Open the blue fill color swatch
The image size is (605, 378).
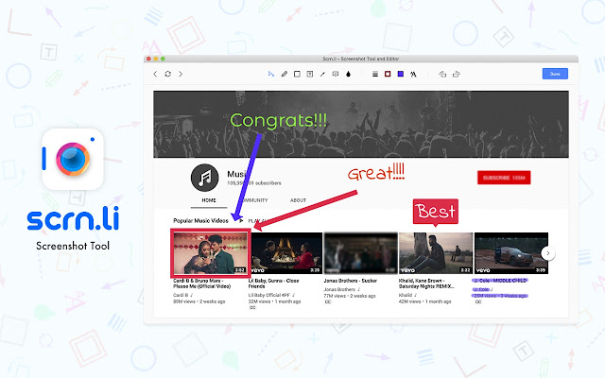click(401, 74)
